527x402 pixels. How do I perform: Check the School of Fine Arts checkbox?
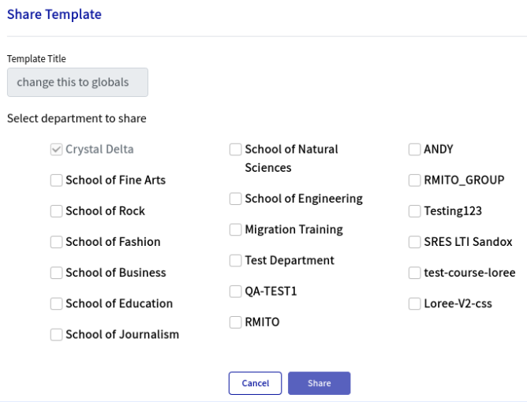tap(57, 181)
